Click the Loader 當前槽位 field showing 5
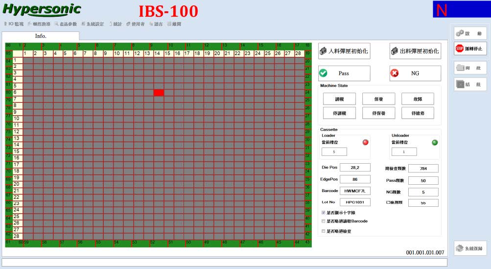Image resolution: width=491 pixels, height=269 pixels. [x=334, y=152]
